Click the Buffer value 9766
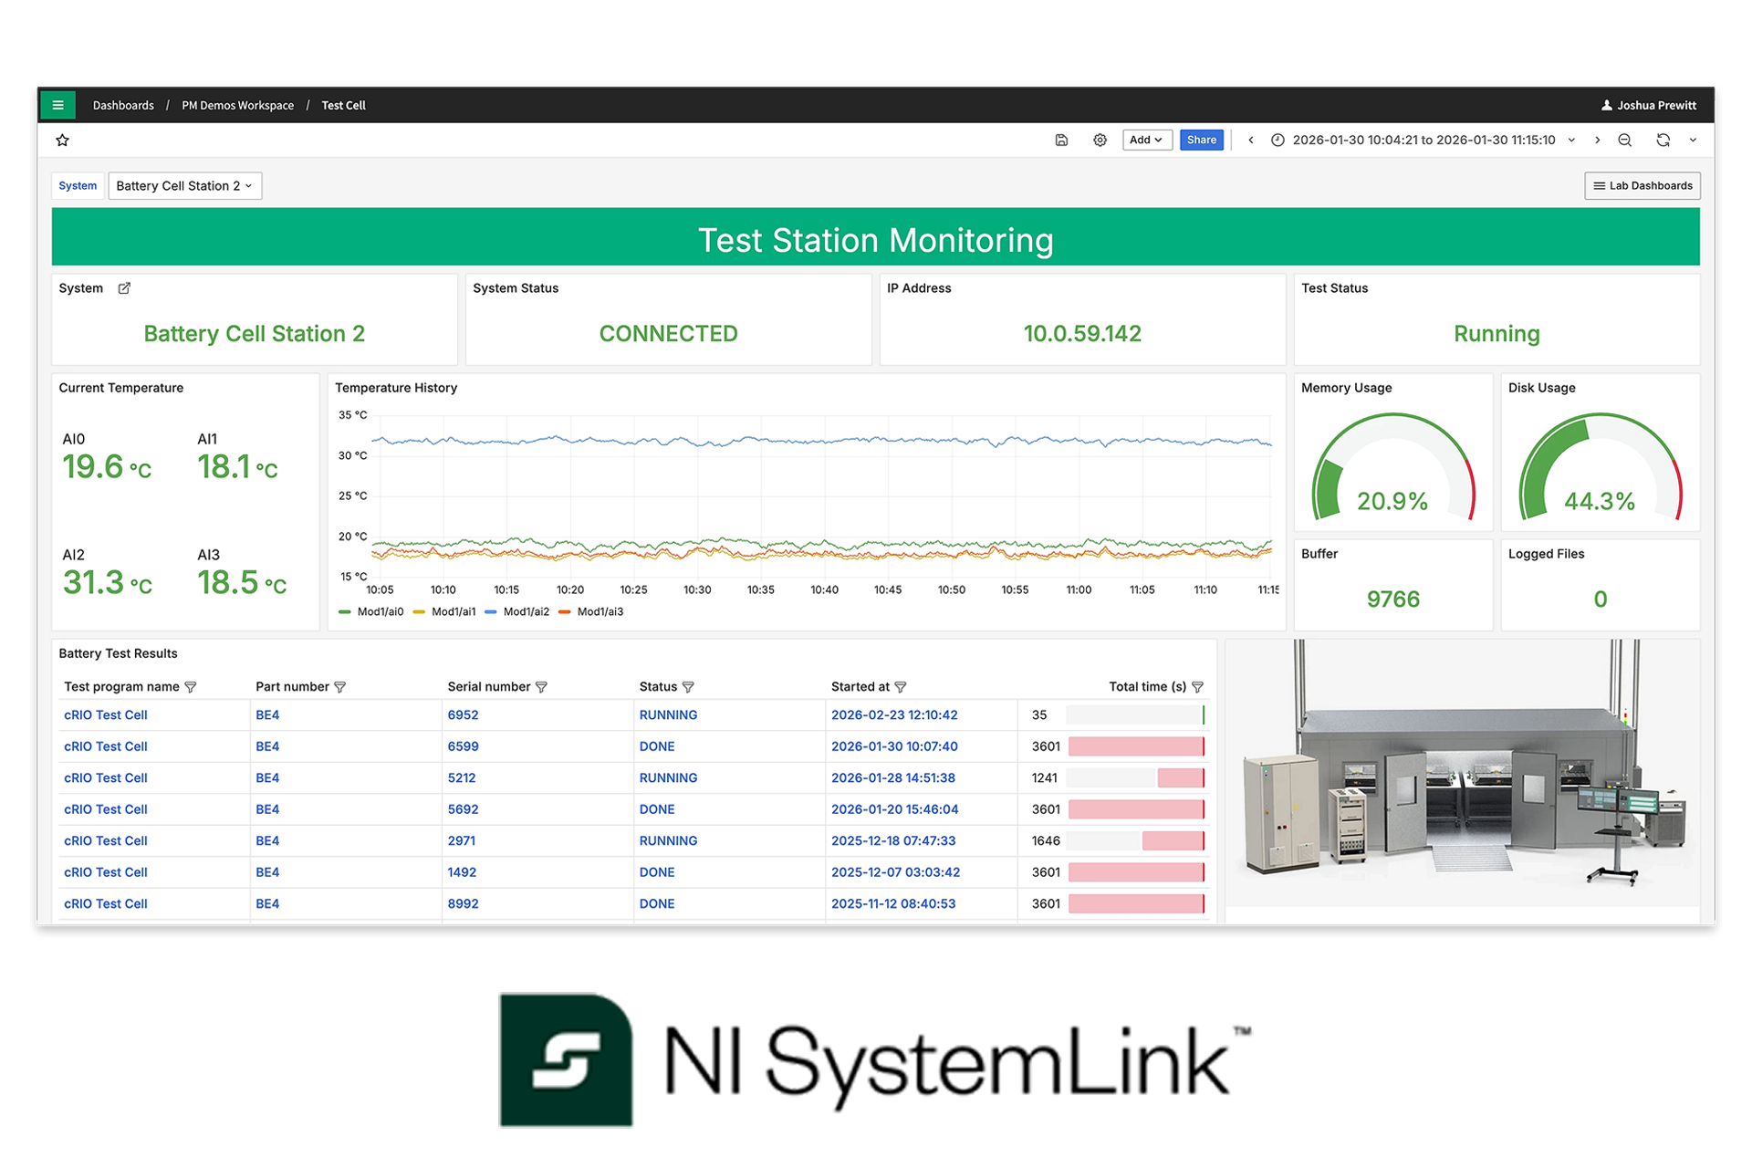This screenshot has width=1752, height=1168. pos(1392,600)
